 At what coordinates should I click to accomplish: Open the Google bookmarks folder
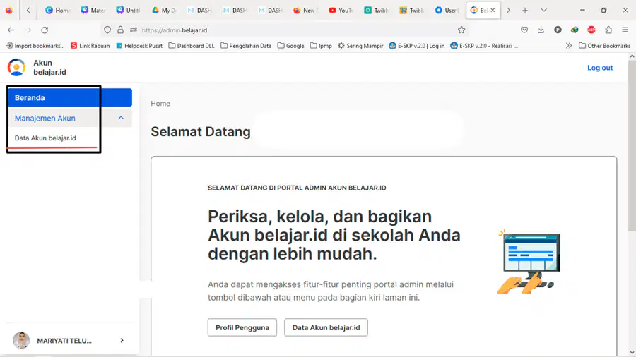290,46
